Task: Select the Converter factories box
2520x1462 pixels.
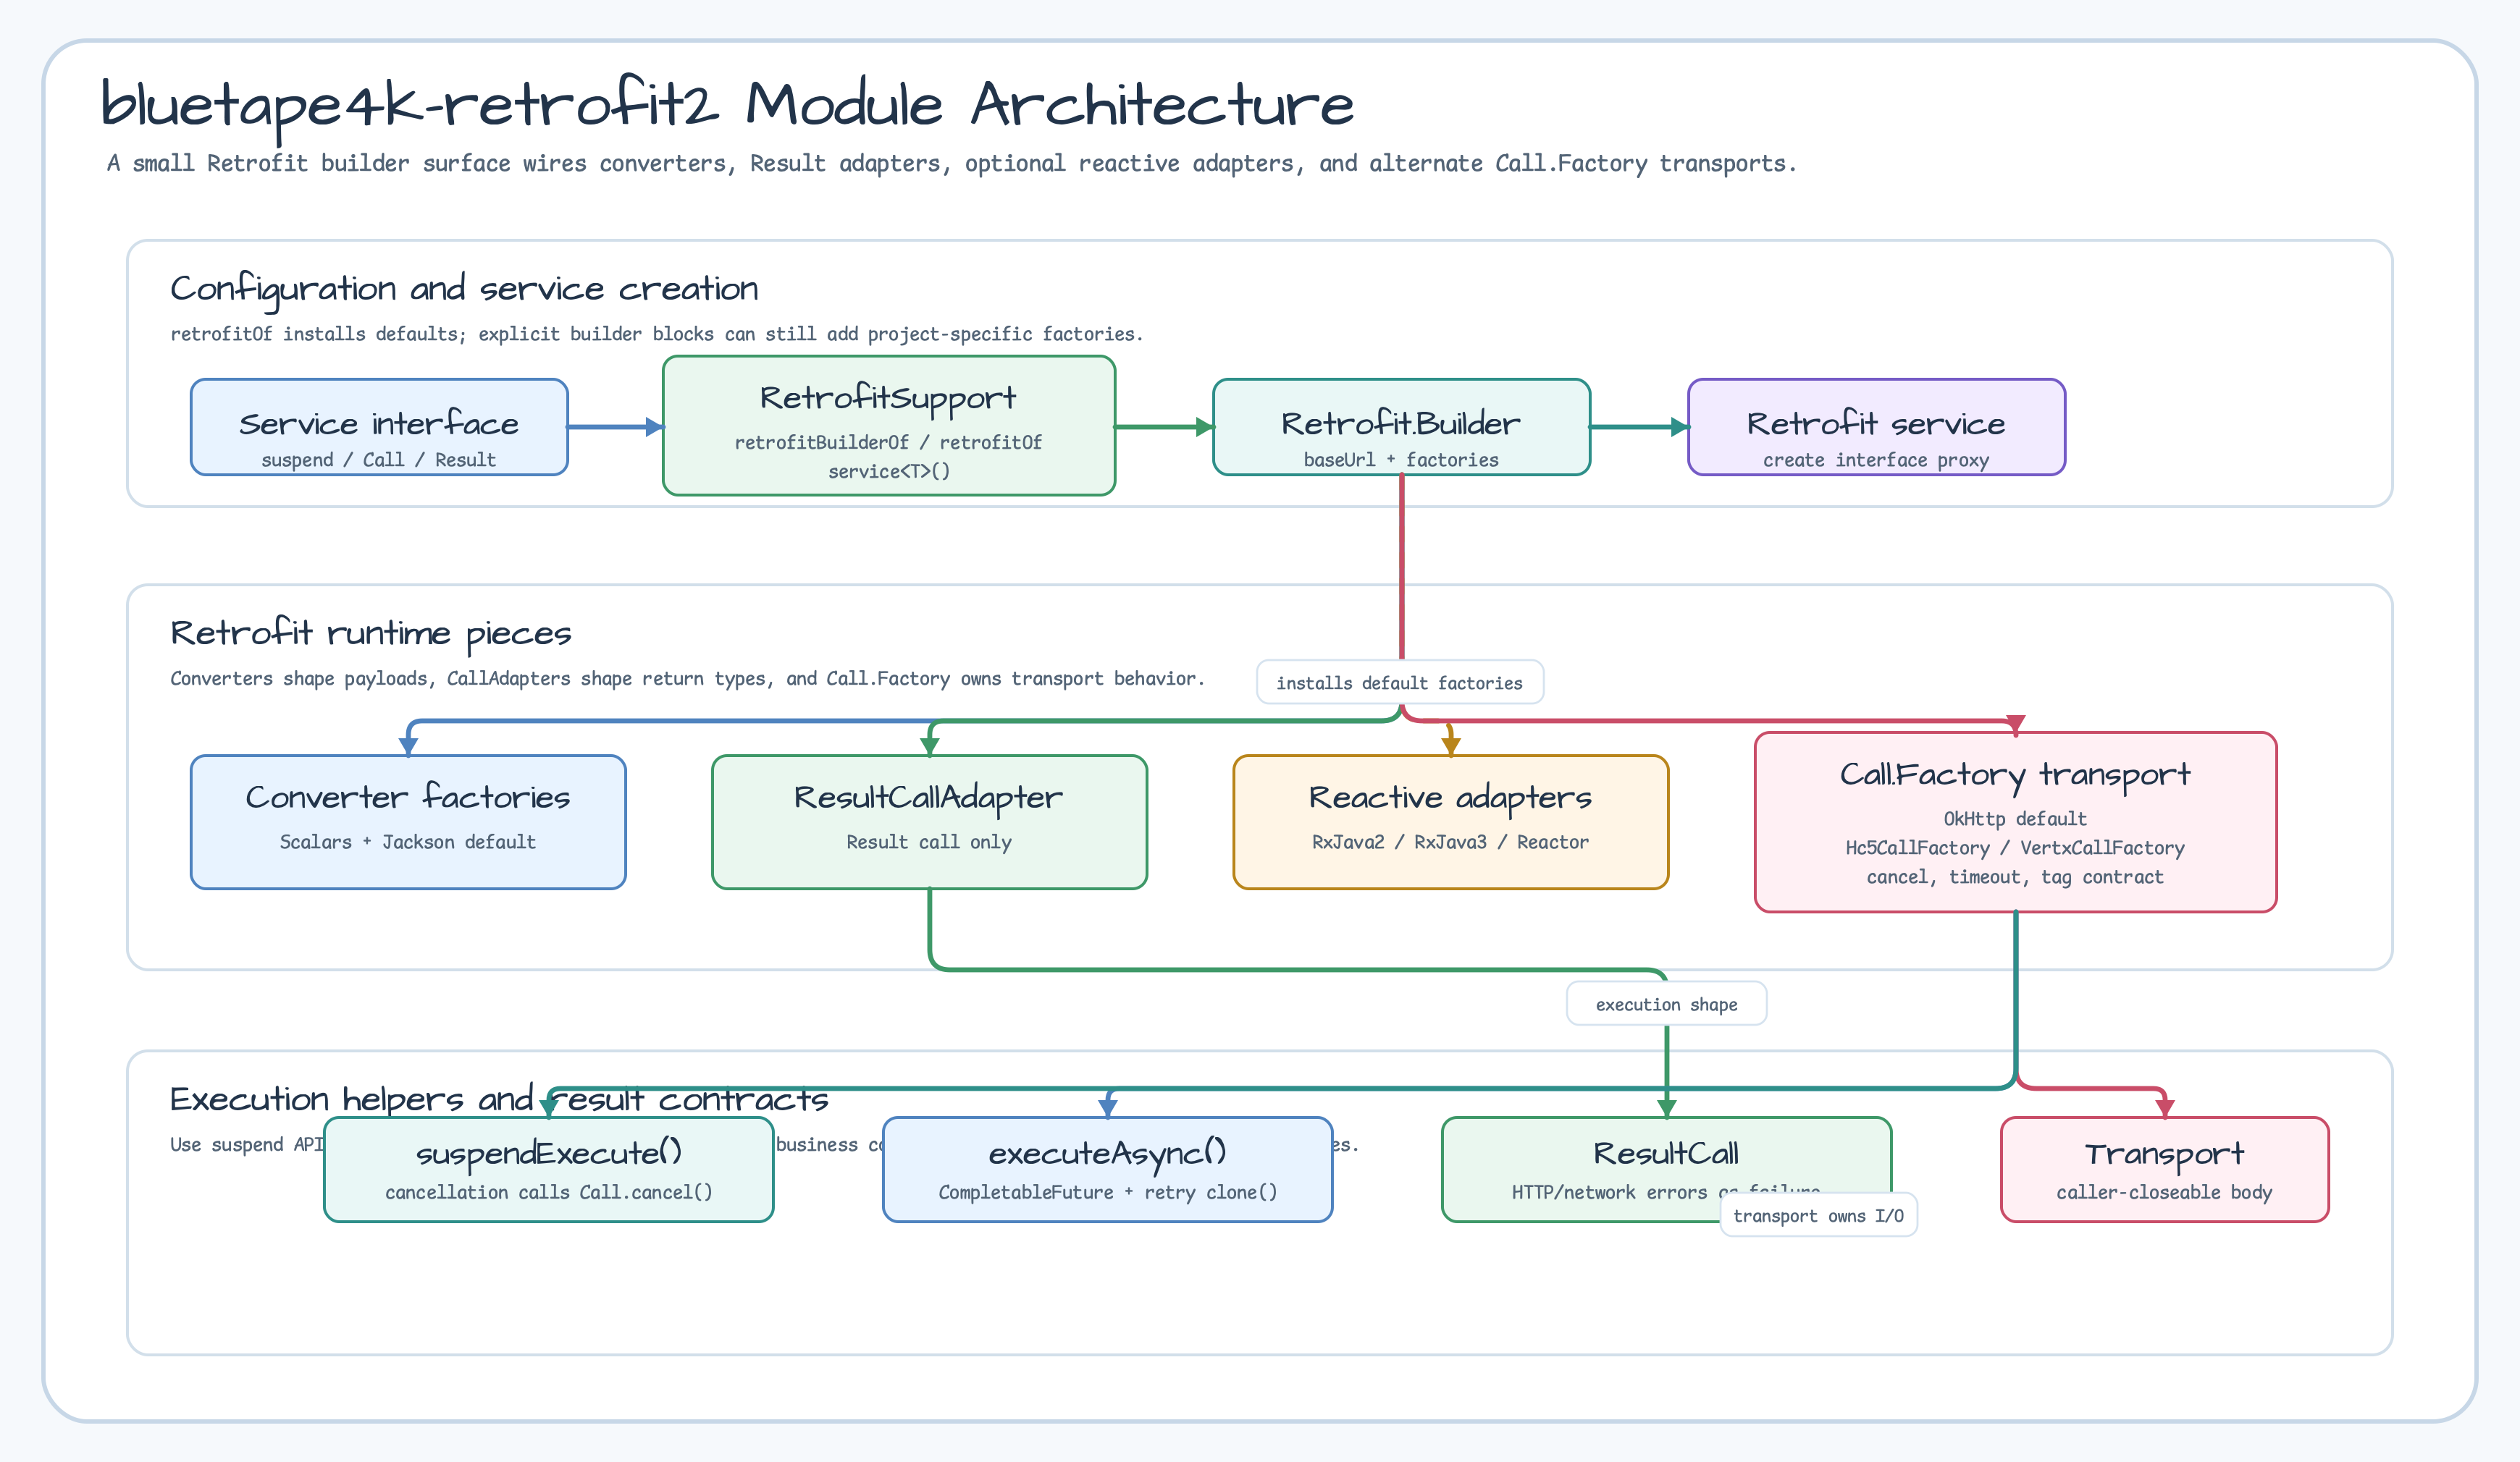Action: (x=408, y=821)
